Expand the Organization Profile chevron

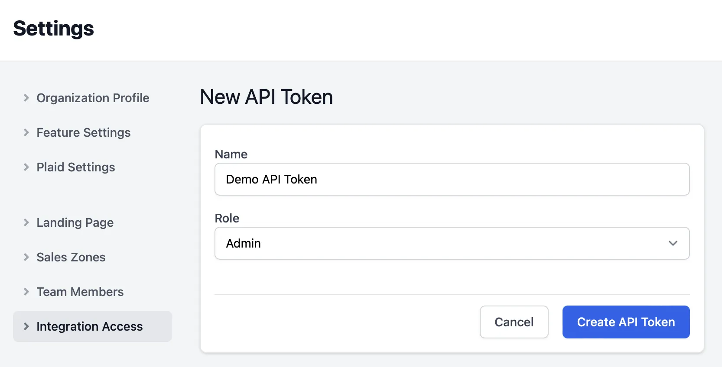[x=26, y=98]
